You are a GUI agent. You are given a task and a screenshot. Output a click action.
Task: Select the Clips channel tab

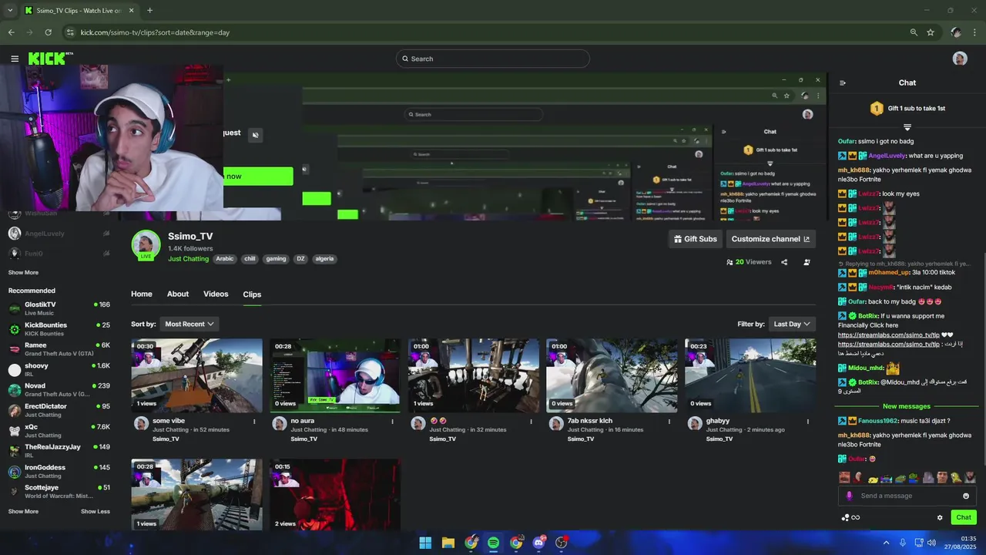[252, 294]
